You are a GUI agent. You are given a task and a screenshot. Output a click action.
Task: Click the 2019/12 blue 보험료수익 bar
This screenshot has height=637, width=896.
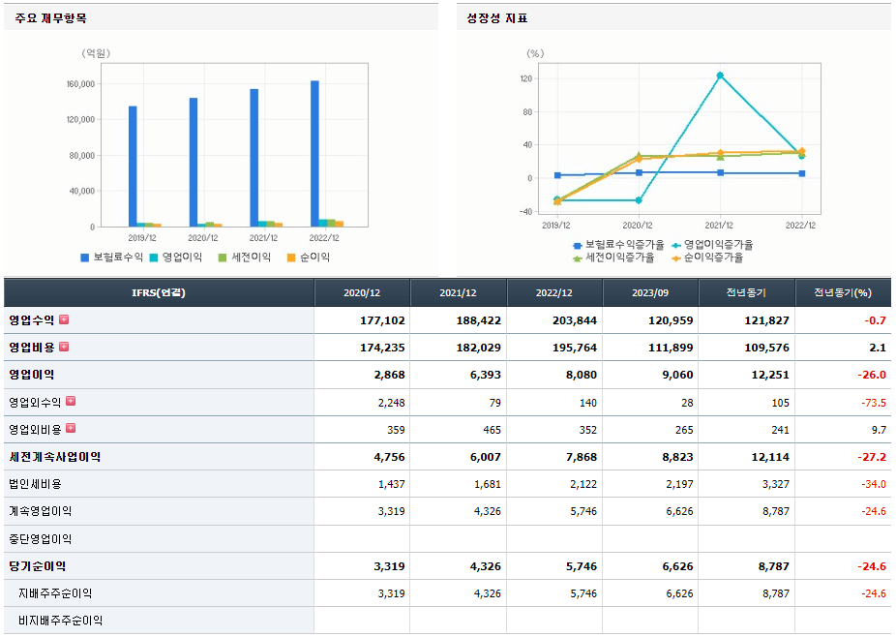[133, 167]
